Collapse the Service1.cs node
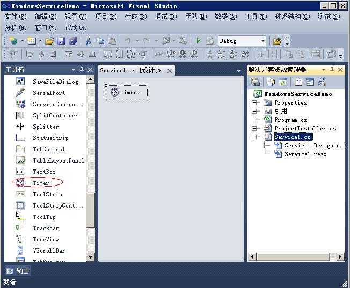Image resolution: width=350 pixels, height=288 pixels. click(x=254, y=137)
